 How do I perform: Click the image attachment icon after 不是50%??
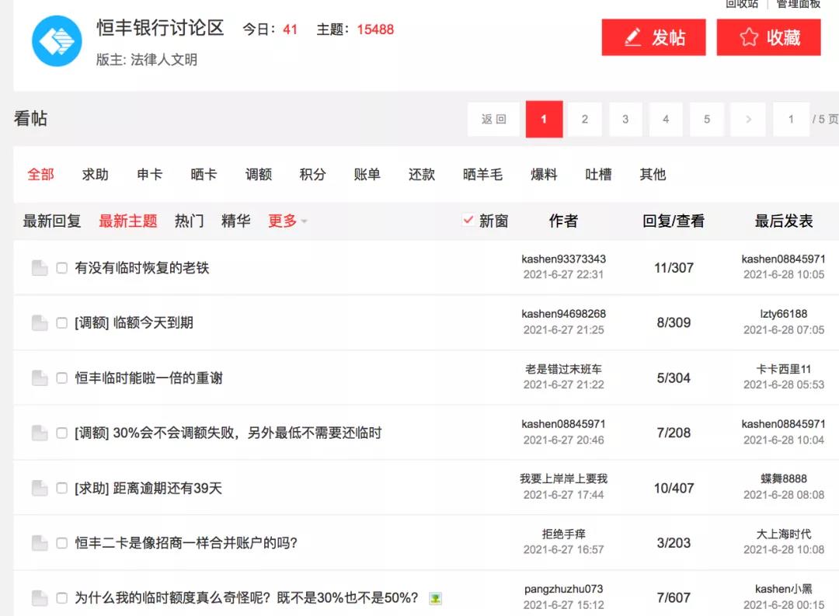(x=436, y=598)
